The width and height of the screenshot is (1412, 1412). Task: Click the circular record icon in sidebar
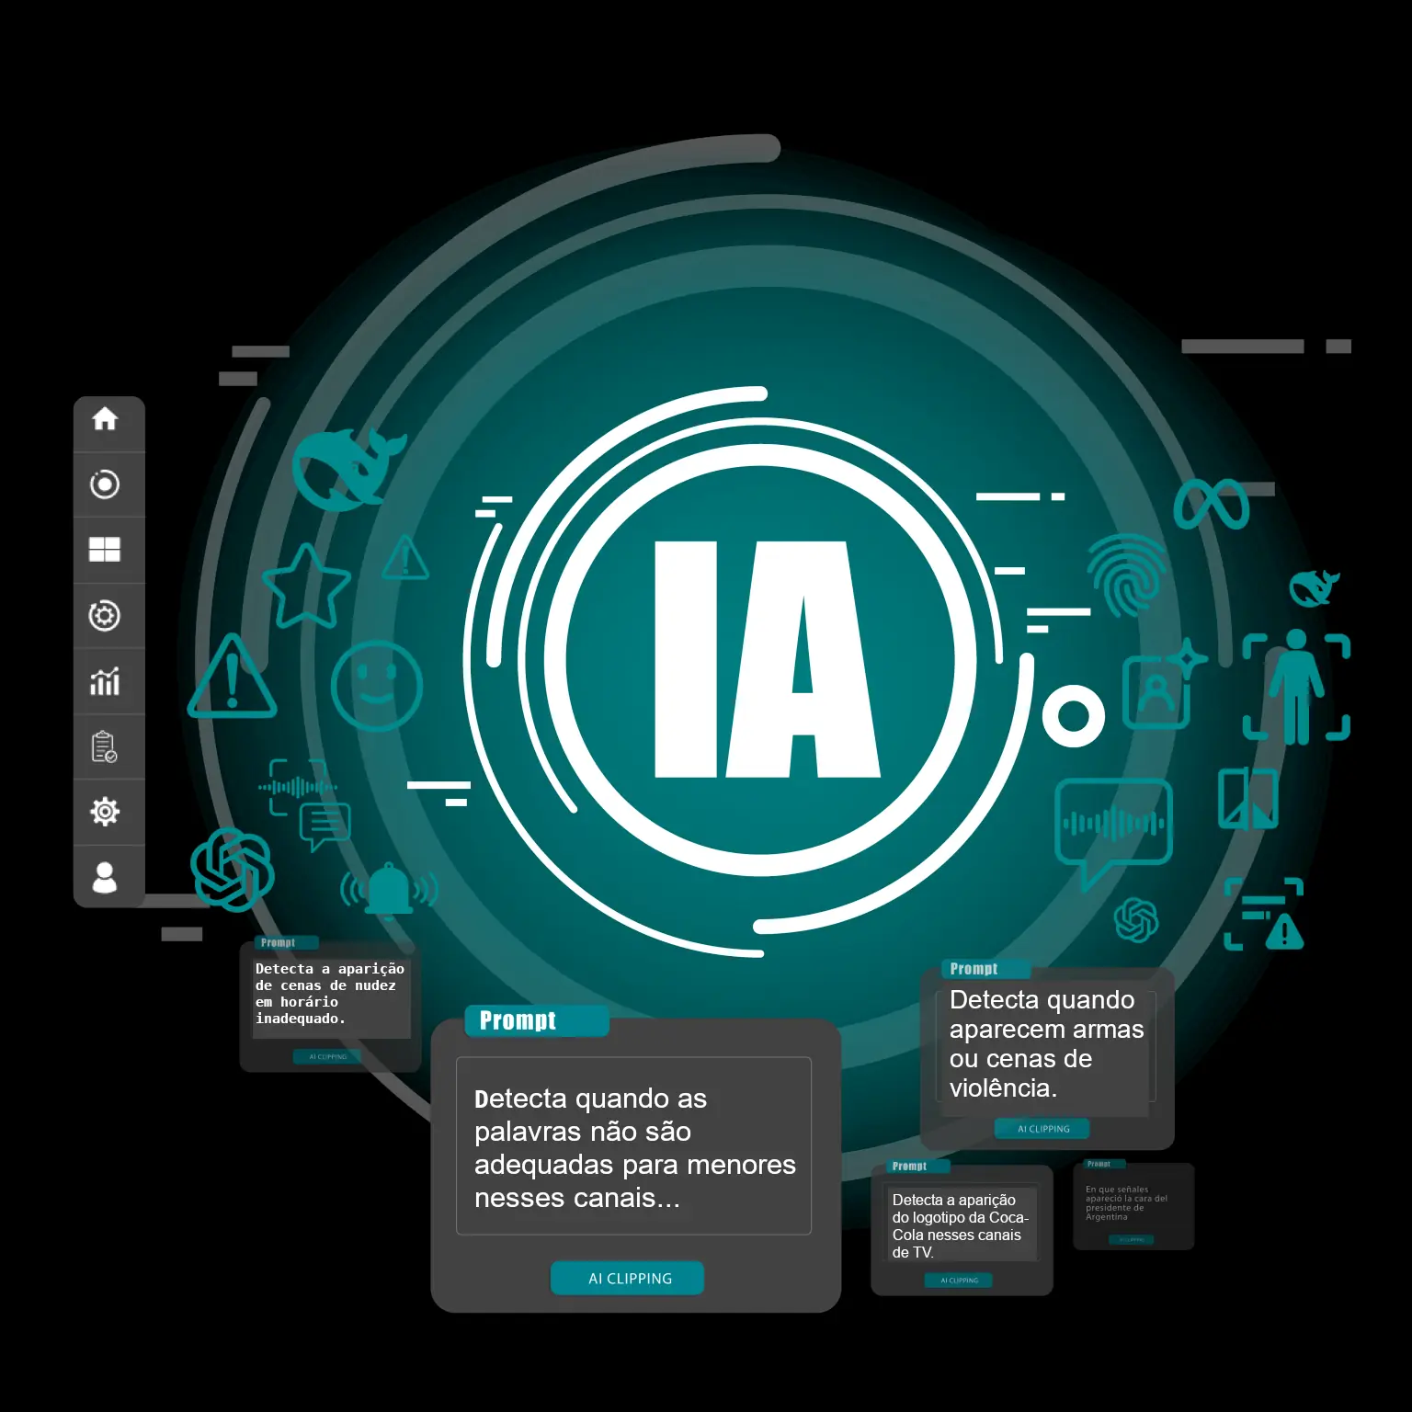105,484
